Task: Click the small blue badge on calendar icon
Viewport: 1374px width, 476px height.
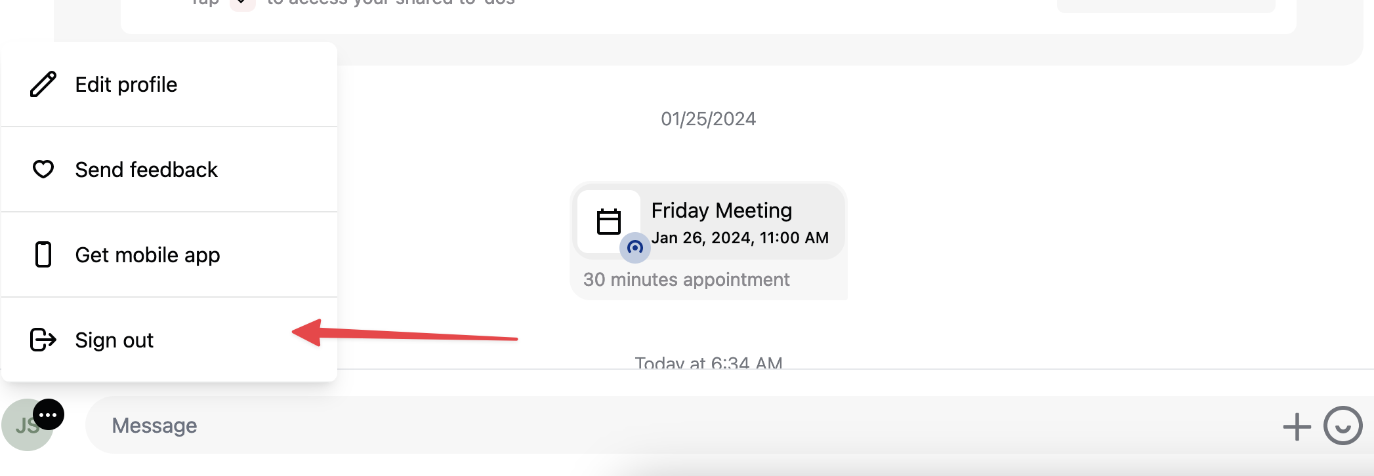Action: pos(635,248)
